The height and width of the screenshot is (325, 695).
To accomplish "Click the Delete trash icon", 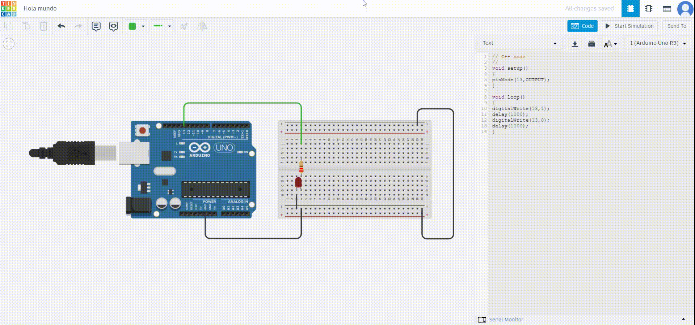I will pos(43,26).
